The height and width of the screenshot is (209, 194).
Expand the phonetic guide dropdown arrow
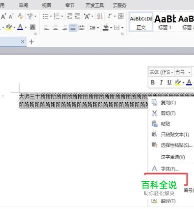point(35,16)
